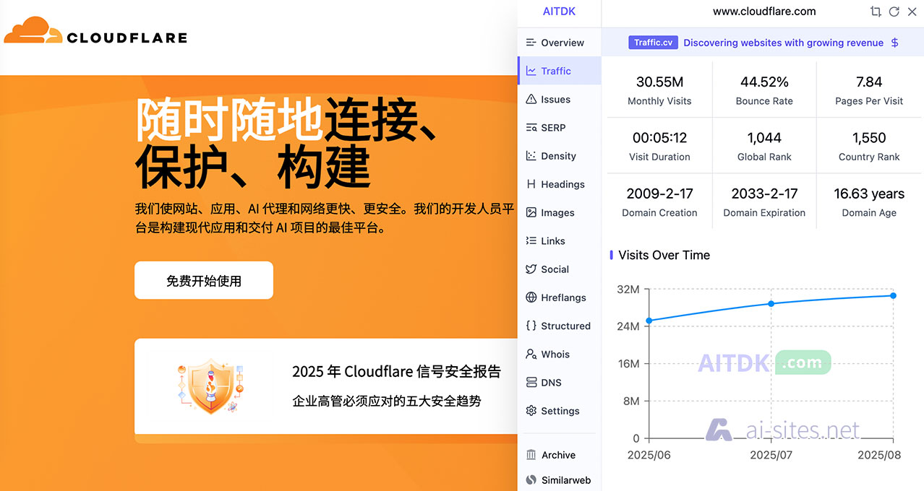Open the Density sidebar item
Image resolution: width=924 pixels, height=491 pixels.
558,156
